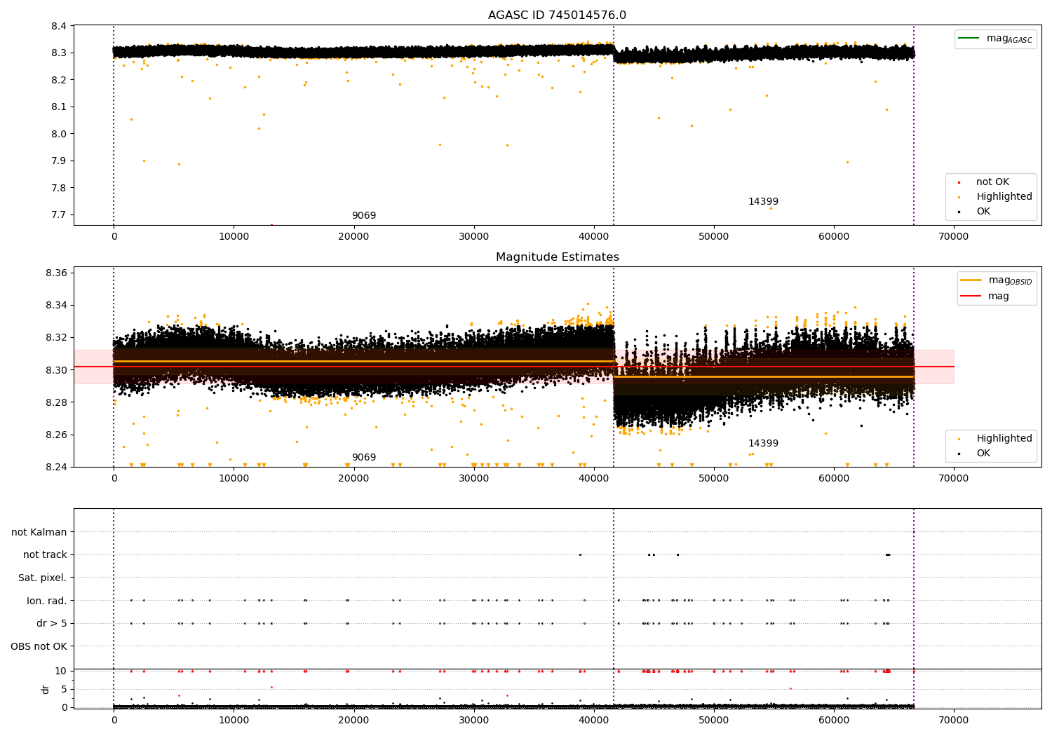Click the '70000' x-tick under the top plot

[x=954, y=237]
